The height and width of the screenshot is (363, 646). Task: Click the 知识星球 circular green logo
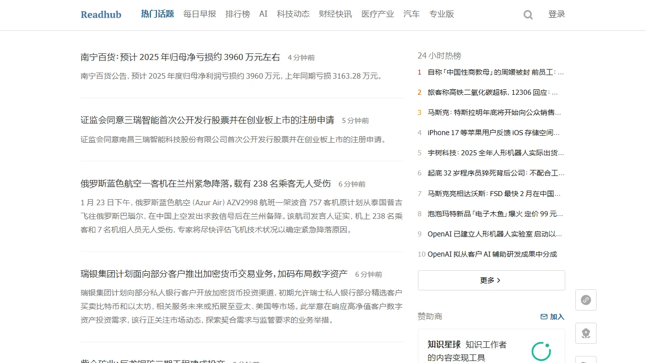(541, 351)
